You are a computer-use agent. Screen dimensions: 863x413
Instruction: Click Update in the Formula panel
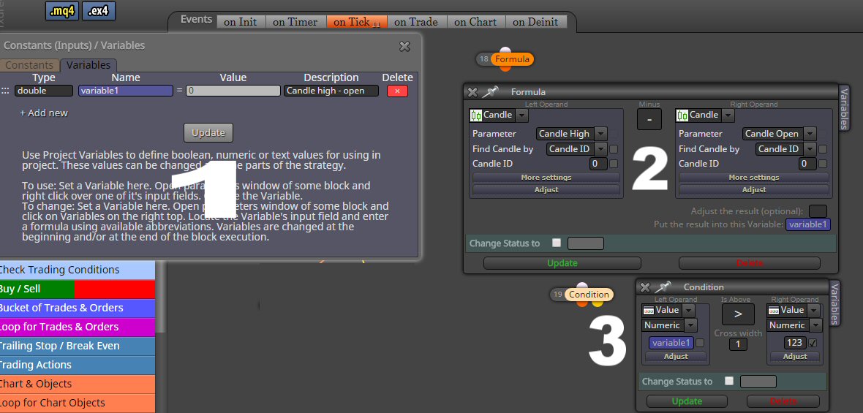point(562,263)
